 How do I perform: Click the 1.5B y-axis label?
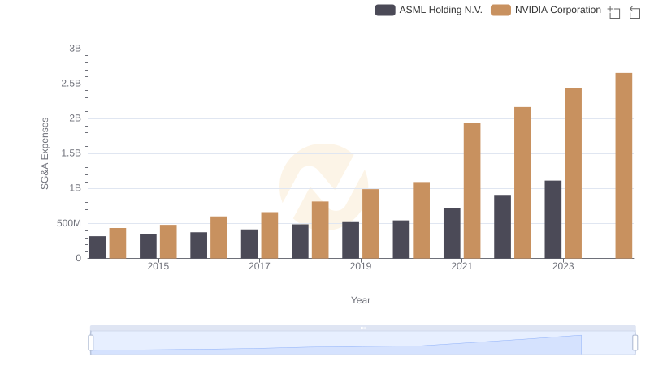click(x=71, y=153)
